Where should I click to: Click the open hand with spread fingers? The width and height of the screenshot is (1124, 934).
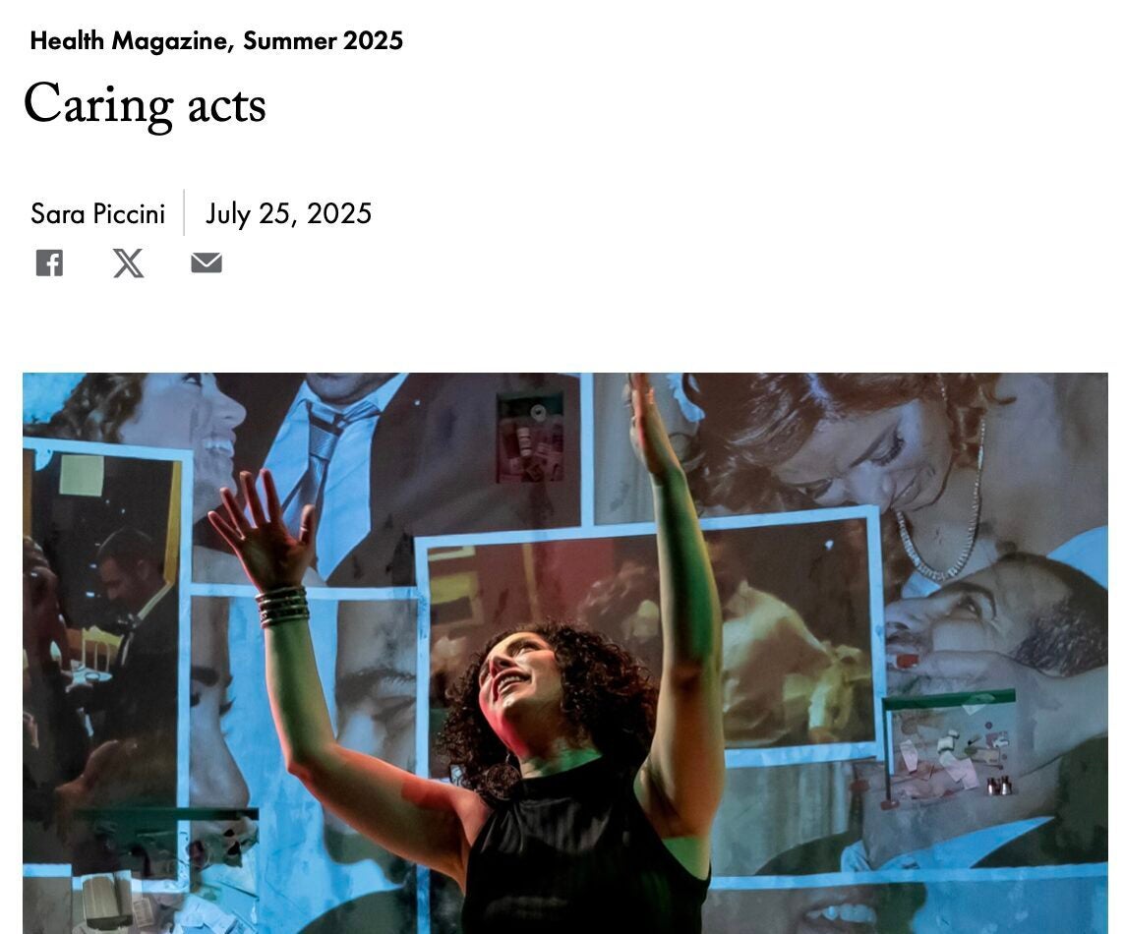tap(262, 529)
